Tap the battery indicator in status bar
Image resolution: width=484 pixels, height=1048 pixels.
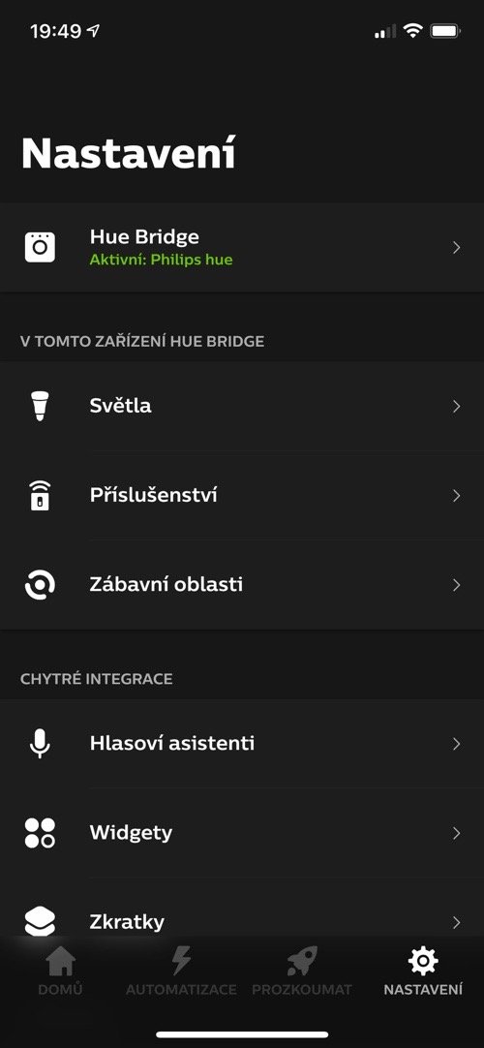pyautogui.click(x=445, y=31)
